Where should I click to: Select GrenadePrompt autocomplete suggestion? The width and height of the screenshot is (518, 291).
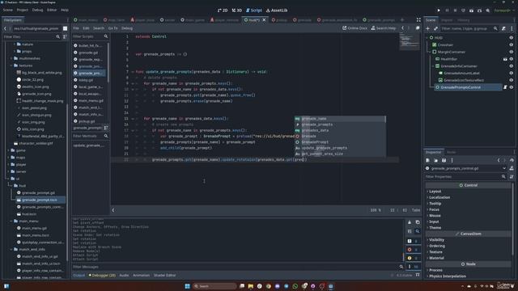tap(340, 142)
